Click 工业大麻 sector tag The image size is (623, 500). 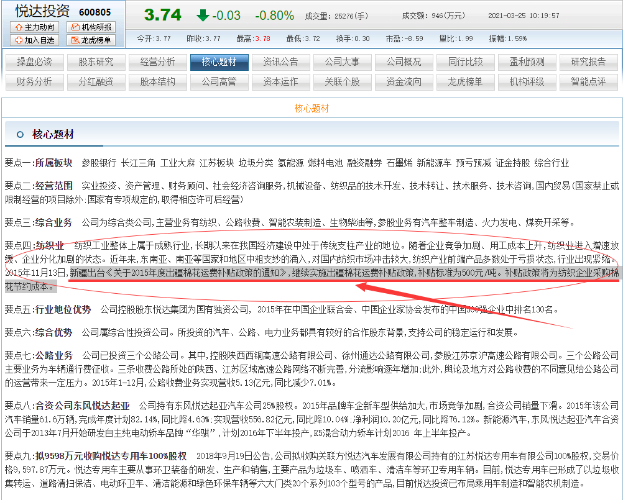pos(178,163)
